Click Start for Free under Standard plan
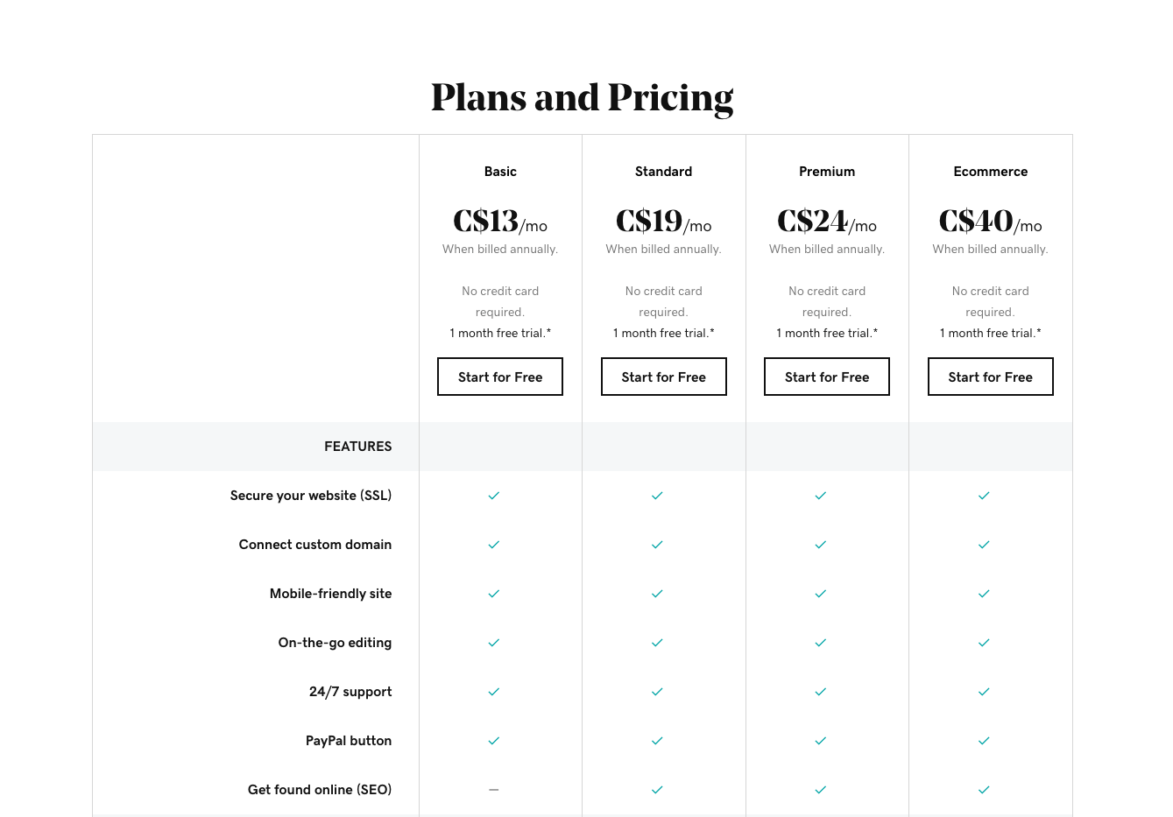The image size is (1173, 817). [x=664, y=377]
